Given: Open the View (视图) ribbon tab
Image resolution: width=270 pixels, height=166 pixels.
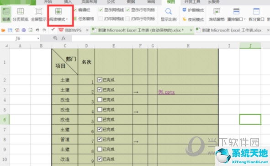Looking at the screenshot, I should point(171,2).
